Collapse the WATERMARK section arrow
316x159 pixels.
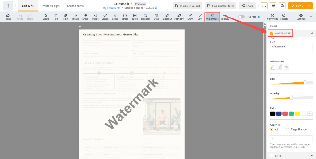tap(312, 33)
